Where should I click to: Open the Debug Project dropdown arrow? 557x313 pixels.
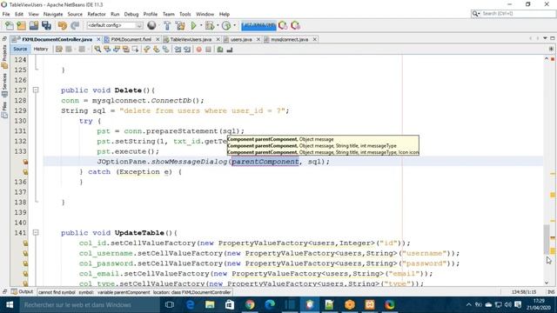click(218, 25)
